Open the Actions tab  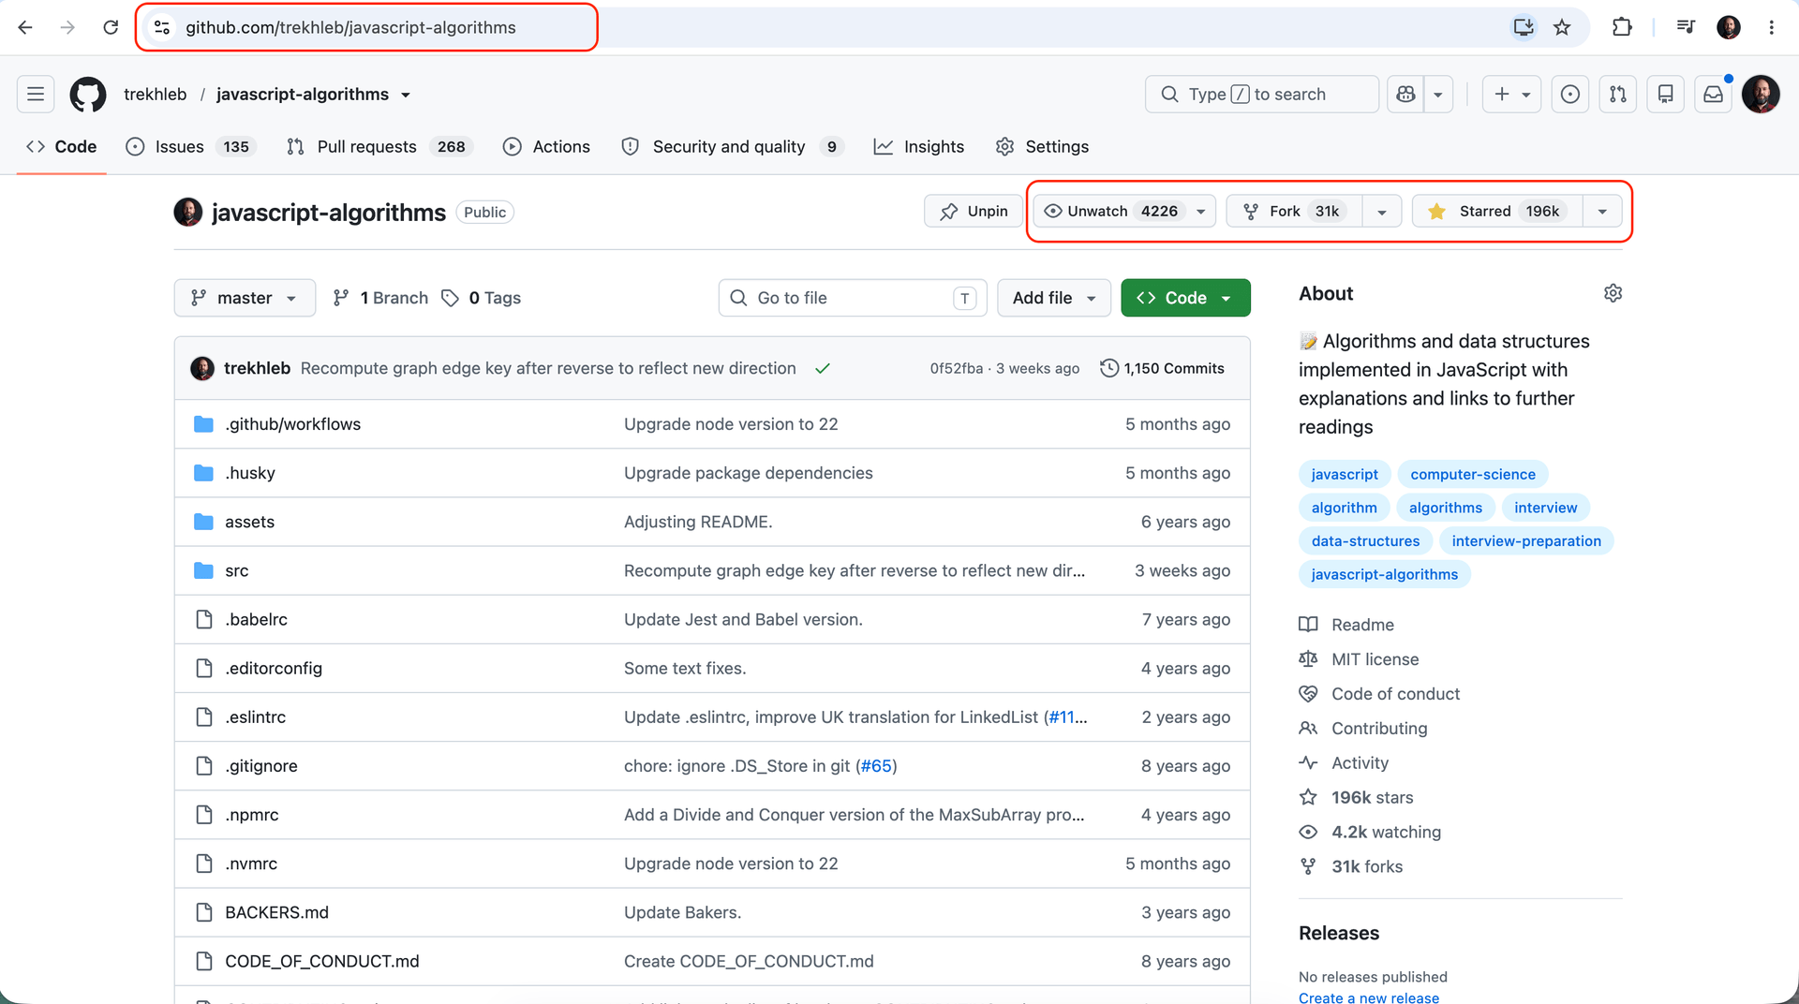(547, 147)
